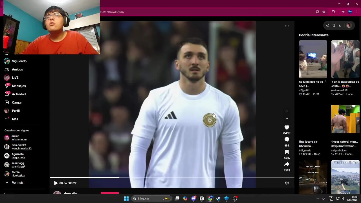This screenshot has width=361, height=203.
Task: Open Siguiendo feed in sidebar
Action: pyautogui.click(x=19, y=61)
